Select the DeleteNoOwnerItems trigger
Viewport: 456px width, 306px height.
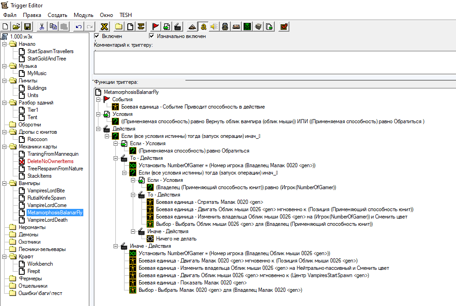tap(50, 161)
